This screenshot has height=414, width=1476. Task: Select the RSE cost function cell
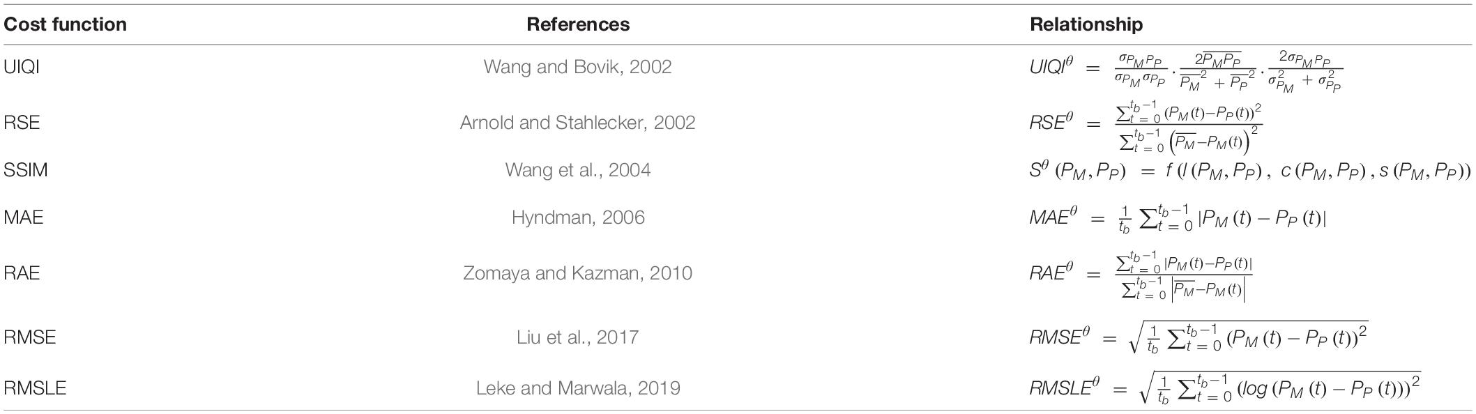click(x=22, y=123)
